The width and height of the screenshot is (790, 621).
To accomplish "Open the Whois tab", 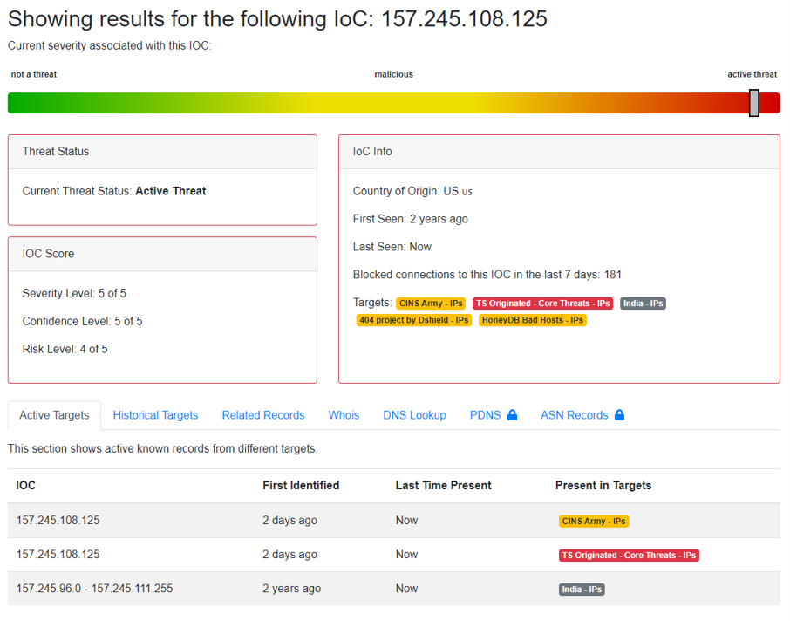I will [x=344, y=415].
